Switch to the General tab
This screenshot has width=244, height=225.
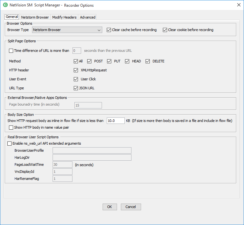pos(12,17)
